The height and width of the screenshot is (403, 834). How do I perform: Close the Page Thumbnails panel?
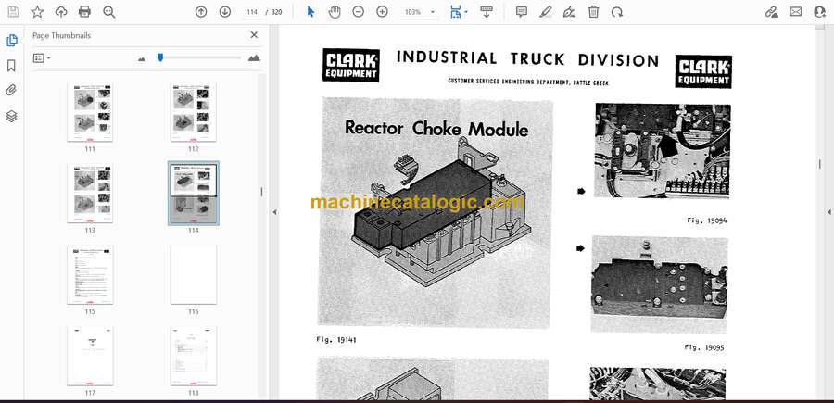tap(254, 35)
